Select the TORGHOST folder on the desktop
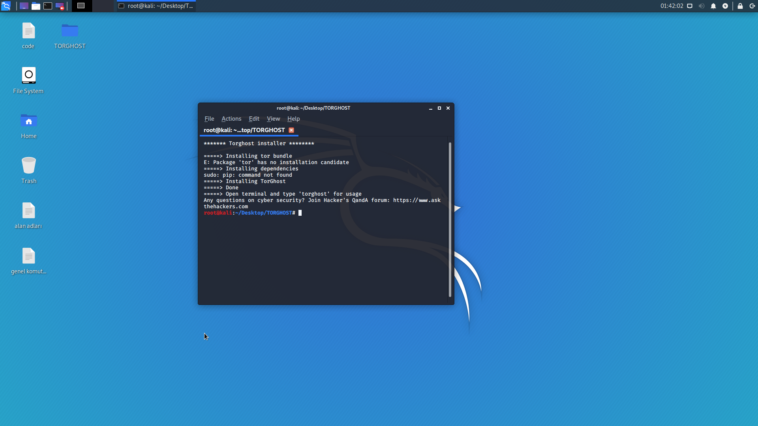Screen dimensions: 758x426 (x=70, y=36)
